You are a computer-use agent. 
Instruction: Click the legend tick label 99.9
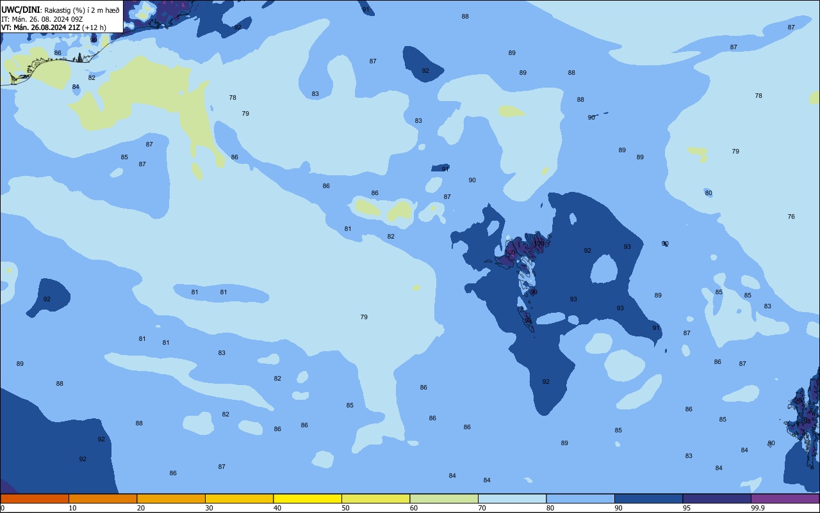(758, 508)
